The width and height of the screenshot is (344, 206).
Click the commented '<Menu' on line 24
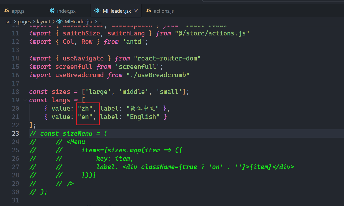pos(76,142)
